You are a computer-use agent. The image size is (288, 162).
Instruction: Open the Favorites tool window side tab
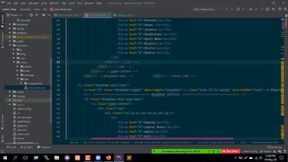tap(2, 122)
